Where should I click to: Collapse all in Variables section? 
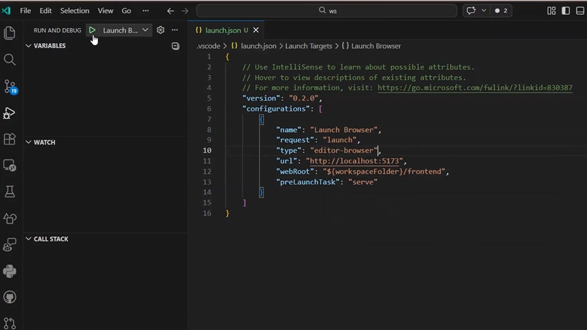[175, 46]
